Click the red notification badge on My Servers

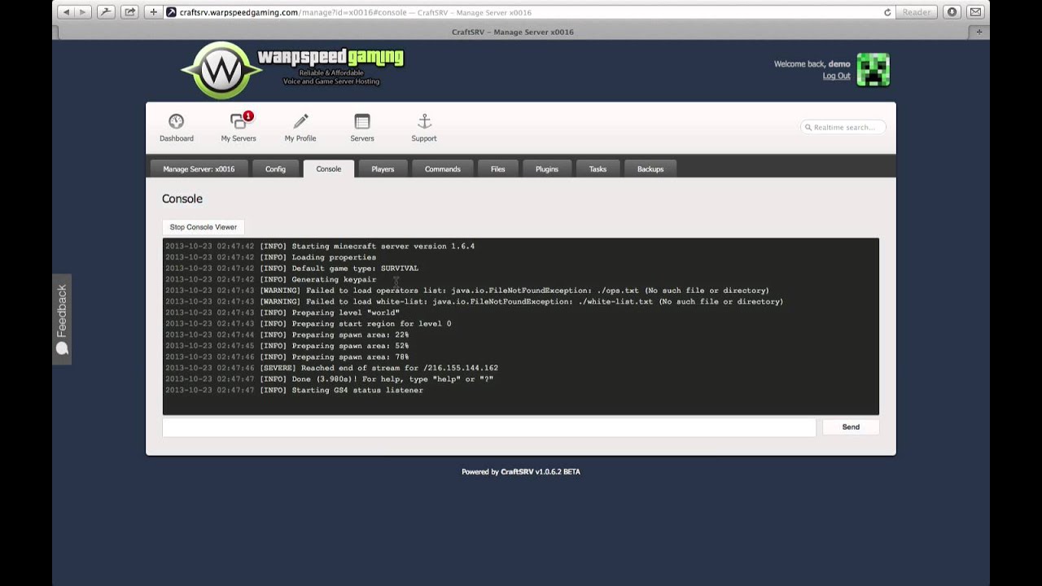pyautogui.click(x=248, y=116)
